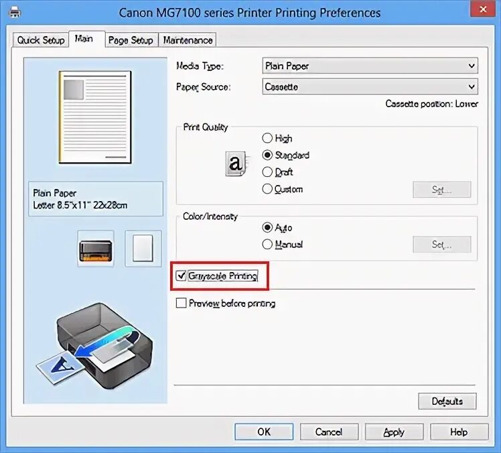Confirm with the OK button
Image resolution: width=501 pixels, height=453 pixels.
coord(264,432)
